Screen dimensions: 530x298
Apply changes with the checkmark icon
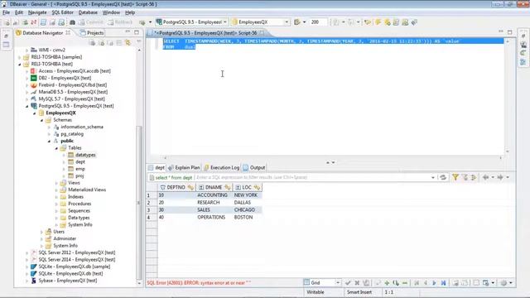tap(348, 283)
